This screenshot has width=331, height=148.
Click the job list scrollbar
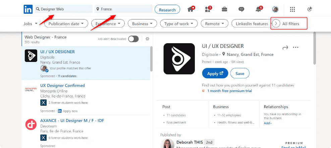tap(151, 59)
